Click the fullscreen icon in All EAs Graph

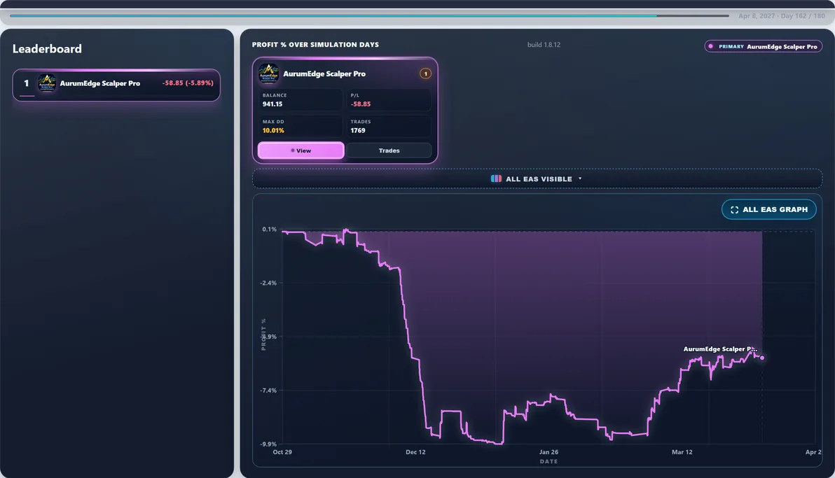(734, 210)
